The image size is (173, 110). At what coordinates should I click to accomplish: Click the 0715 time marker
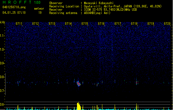[85, 24]
